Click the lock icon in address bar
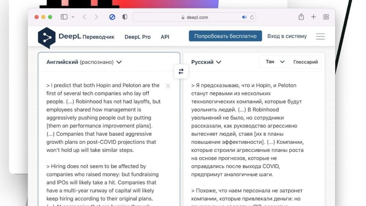366x206 pixels. 183,17
